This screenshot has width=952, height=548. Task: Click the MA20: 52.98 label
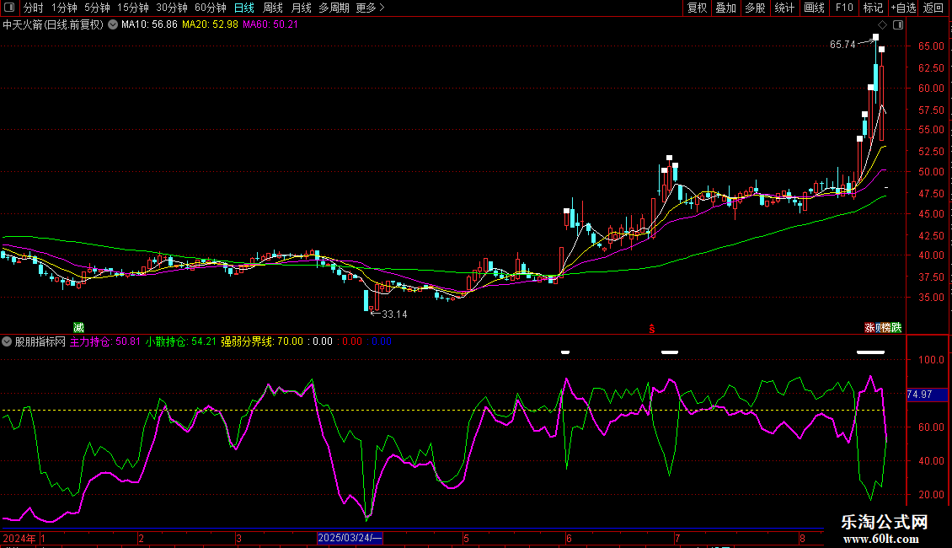(x=210, y=25)
